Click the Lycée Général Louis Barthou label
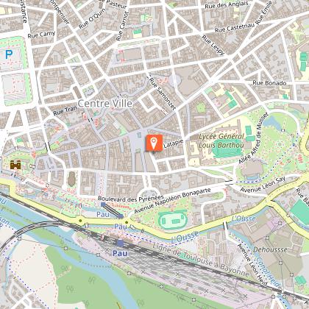 coord(221,141)
